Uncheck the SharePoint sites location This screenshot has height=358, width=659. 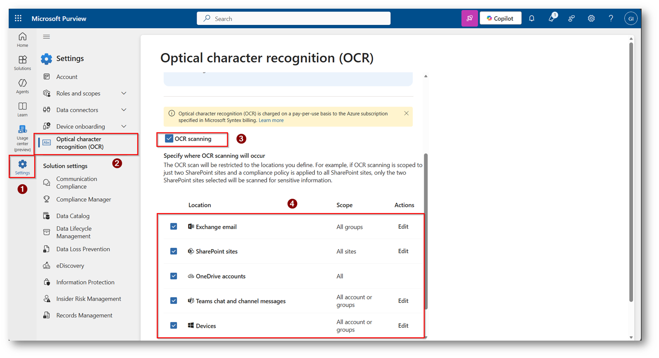[x=174, y=251]
